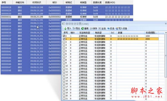Enable the checkbox for row 6
167x101 pixels.
pyautogui.click(x=64, y=54)
